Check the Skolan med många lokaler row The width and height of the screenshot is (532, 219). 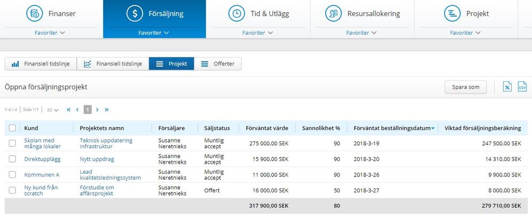[x=12, y=143]
